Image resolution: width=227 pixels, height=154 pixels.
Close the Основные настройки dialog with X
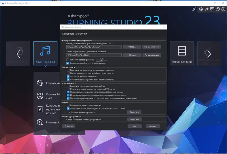click(164, 27)
